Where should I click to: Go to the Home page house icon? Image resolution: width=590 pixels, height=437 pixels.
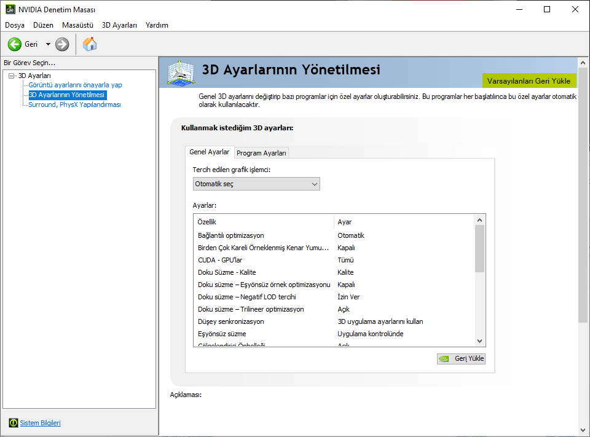pos(90,44)
